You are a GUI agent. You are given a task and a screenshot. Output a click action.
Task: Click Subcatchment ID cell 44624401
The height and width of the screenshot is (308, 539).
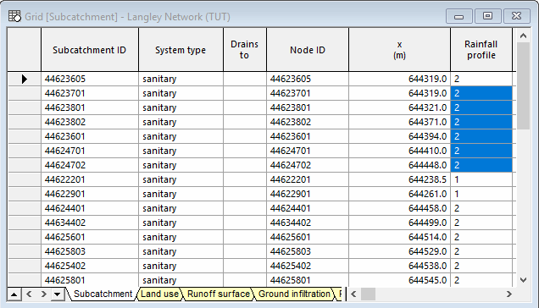coord(90,208)
